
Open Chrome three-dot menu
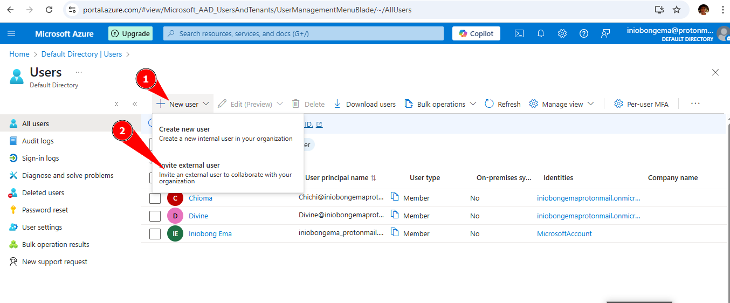(722, 10)
